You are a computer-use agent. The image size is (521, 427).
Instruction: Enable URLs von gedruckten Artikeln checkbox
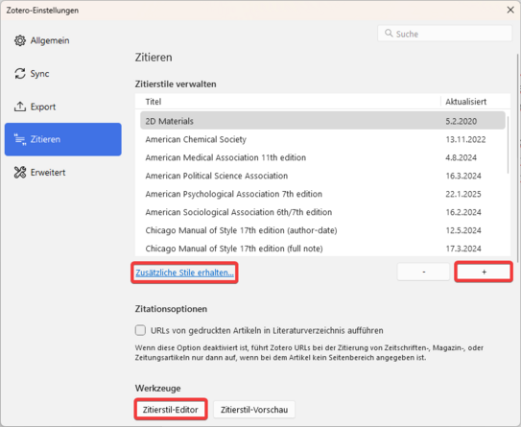coord(140,330)
